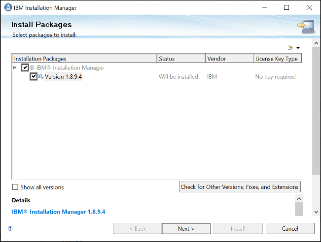
Task: Uncheck the IBM Installation Manager package checkbox
Action: 25,67
